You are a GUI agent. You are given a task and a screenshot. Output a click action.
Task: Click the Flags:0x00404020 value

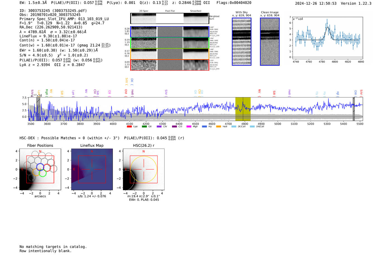click(234, 3)
